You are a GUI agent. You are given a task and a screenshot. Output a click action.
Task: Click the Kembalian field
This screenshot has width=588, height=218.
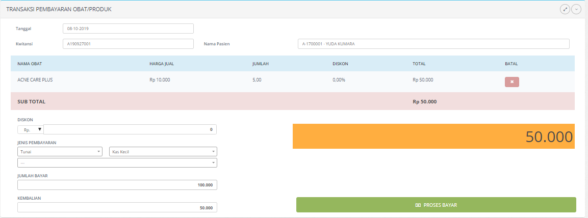(117, 207)
